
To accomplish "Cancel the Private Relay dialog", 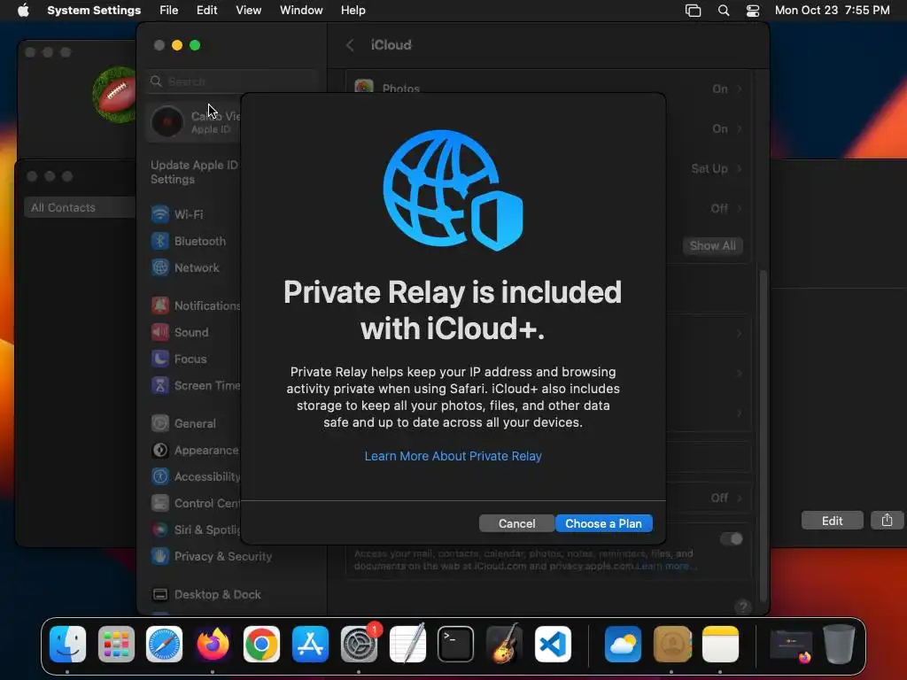I will [x=516, y=523].
